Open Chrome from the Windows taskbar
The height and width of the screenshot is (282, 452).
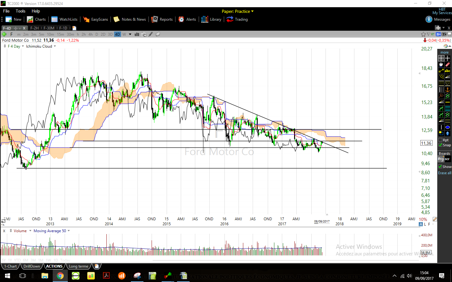(x=60, y=276)
